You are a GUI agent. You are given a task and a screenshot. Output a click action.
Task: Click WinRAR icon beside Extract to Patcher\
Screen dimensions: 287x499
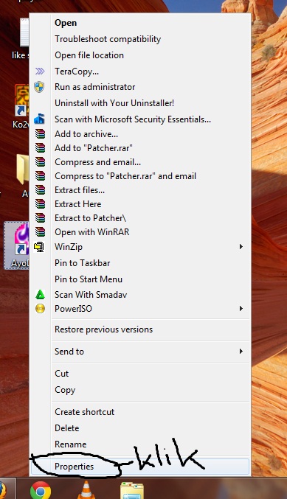click(40, 217)
